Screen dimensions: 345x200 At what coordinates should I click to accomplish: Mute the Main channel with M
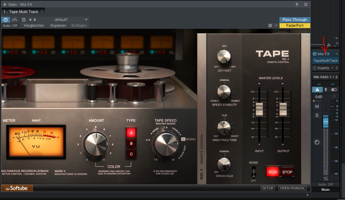[317, 107]
